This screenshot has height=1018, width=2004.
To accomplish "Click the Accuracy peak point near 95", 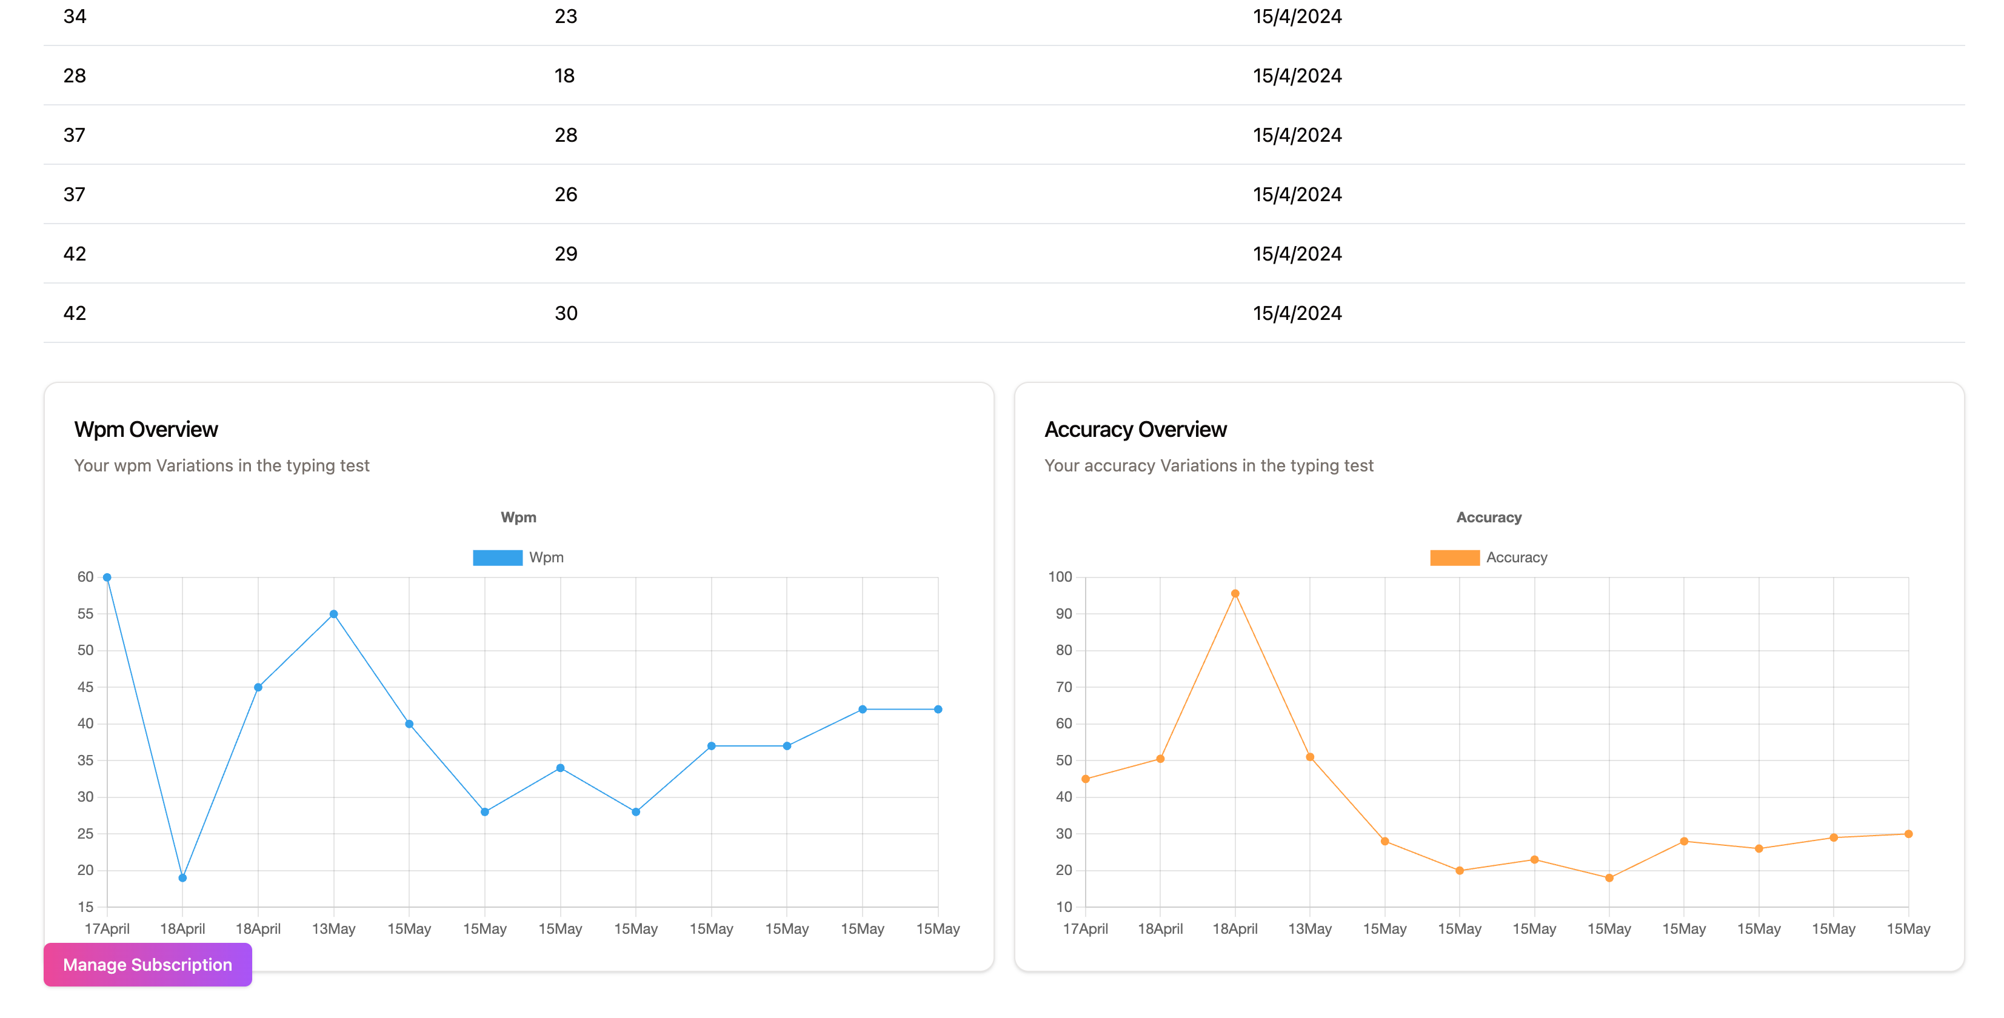I will point(1235,594).
